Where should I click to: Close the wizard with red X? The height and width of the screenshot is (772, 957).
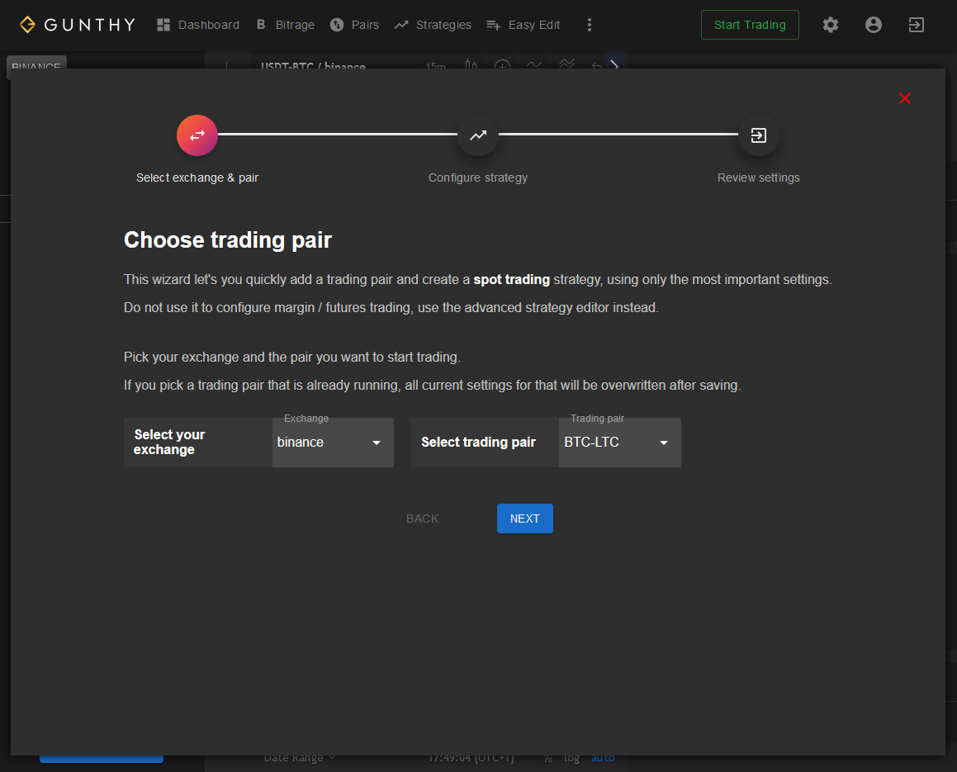point(904,98)
